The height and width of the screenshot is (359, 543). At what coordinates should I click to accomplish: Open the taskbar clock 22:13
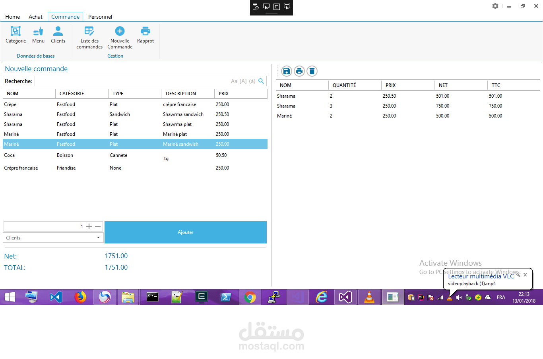524,297
